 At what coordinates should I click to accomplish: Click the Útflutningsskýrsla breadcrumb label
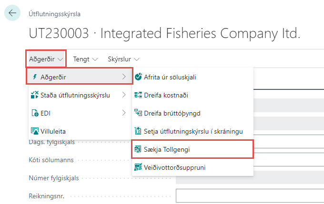point(54,14)
